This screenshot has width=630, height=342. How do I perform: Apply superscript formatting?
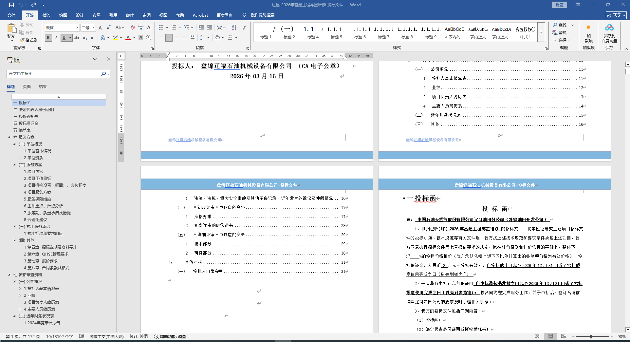(x=93, y=38)
